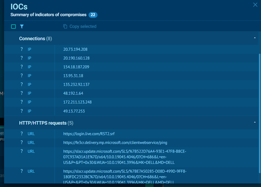Screen dimensions: 261x187
Task: Click the slscr.update URL containing %7B522D76A4
Action: 125,157
